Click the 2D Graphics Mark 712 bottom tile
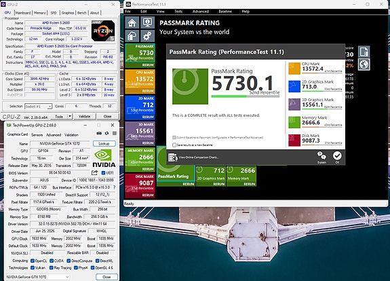Viewport: 390px width, 281px height. 211,176
